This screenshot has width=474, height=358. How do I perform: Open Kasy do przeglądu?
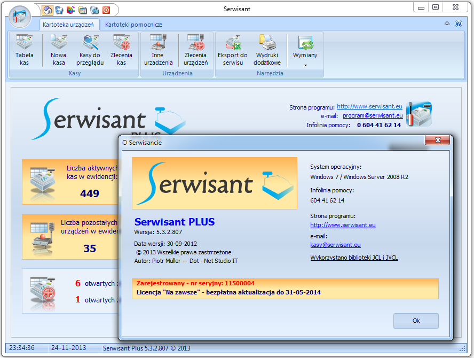(x=90, y=50)
